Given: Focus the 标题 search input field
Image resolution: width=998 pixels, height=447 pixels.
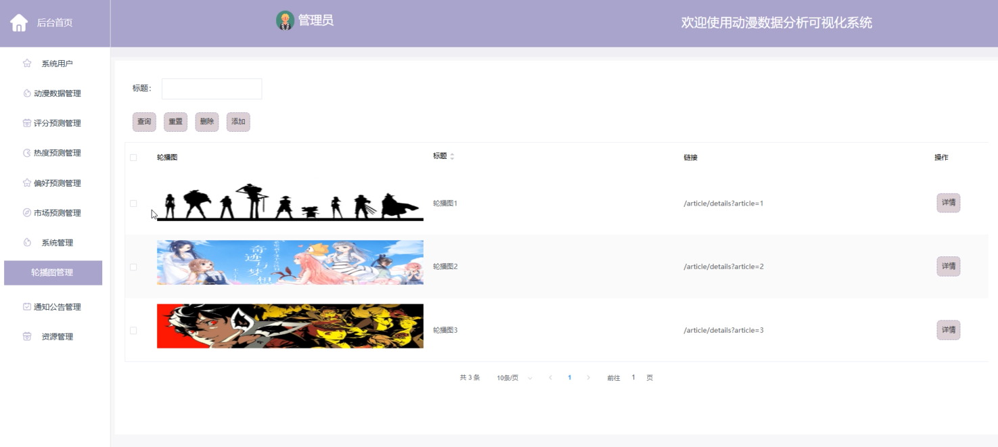Looking at the screenshot, I should [x=212, y=89].
